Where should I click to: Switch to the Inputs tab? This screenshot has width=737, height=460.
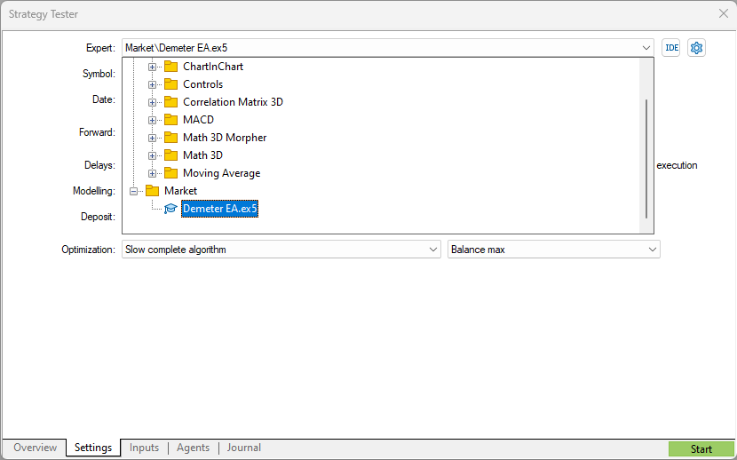[145, 448]
